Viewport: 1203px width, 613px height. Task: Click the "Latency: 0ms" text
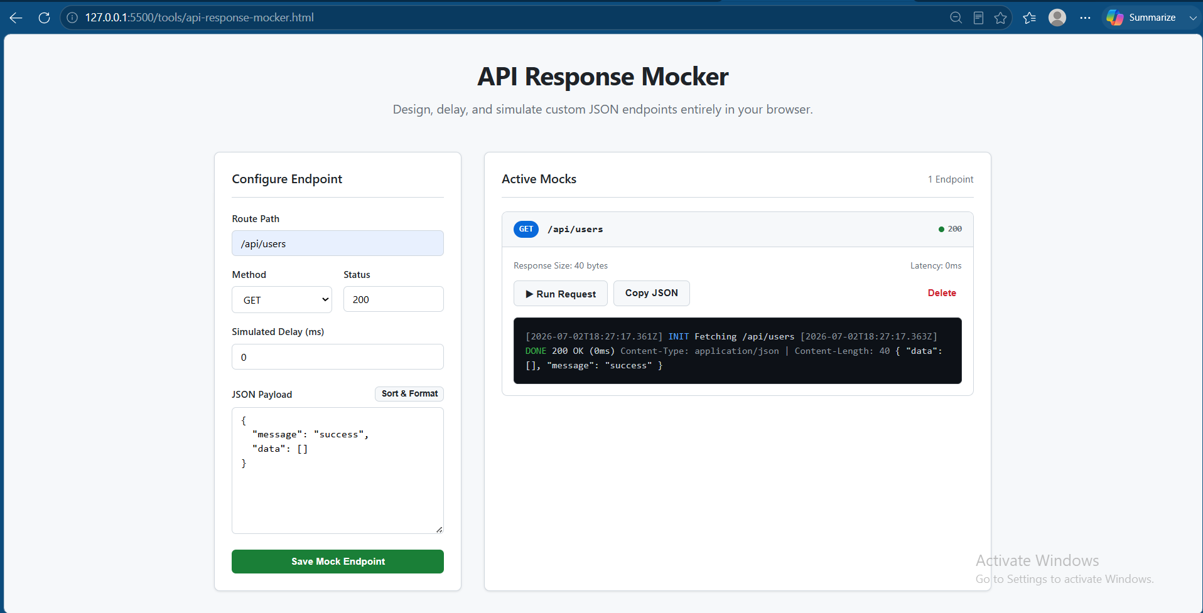click(936, 266)
